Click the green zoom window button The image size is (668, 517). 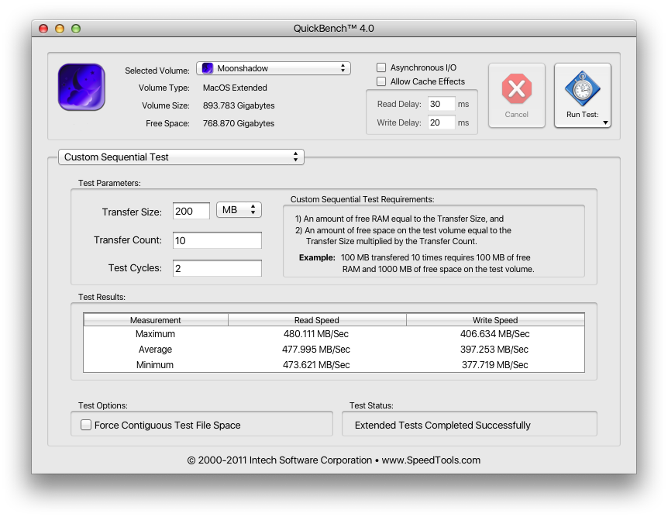click(76, 29)
